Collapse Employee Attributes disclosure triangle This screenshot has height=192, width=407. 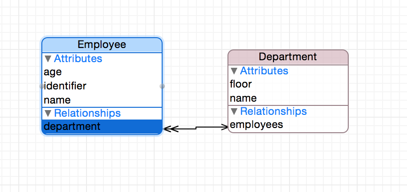pos(48,59)
